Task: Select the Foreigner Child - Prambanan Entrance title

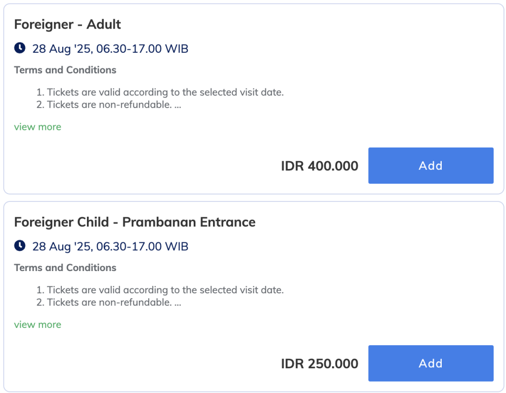Action: tap(134, 222)
